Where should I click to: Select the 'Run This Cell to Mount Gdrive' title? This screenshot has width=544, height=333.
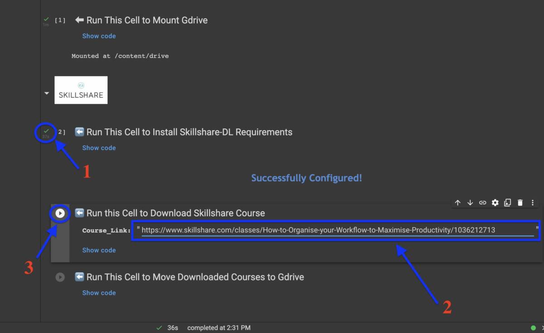click(x=147, y=20)
